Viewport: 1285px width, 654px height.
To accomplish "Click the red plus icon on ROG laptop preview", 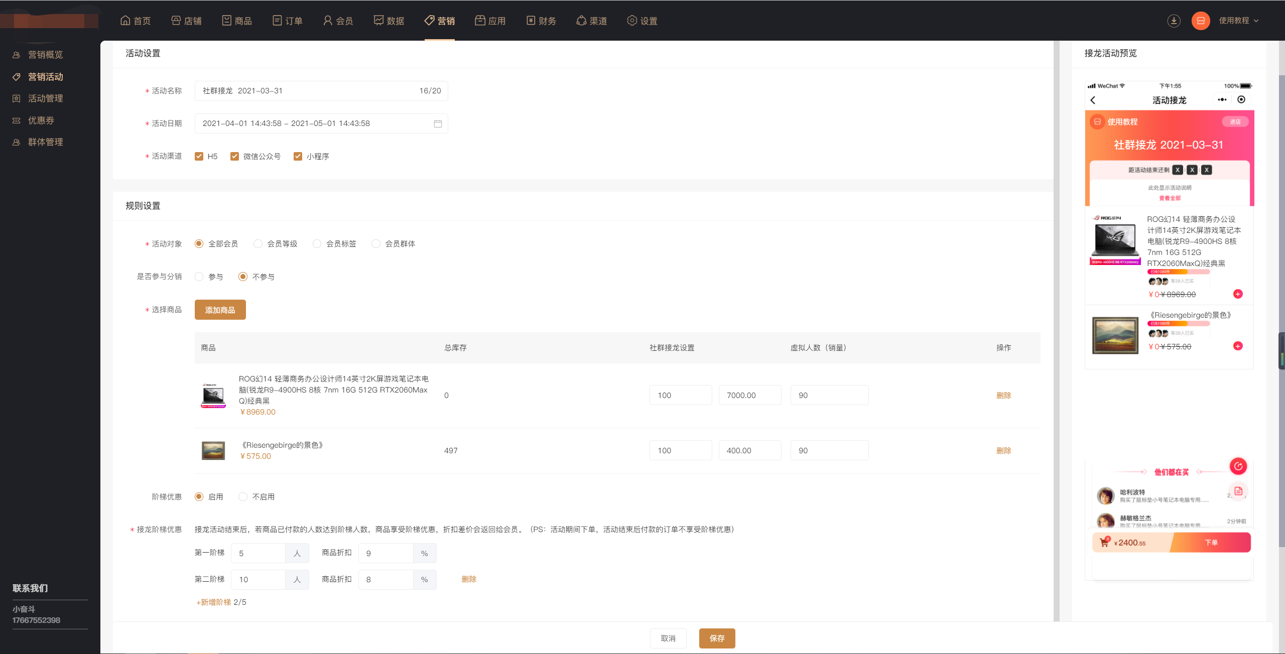I will pos(1238,294).
